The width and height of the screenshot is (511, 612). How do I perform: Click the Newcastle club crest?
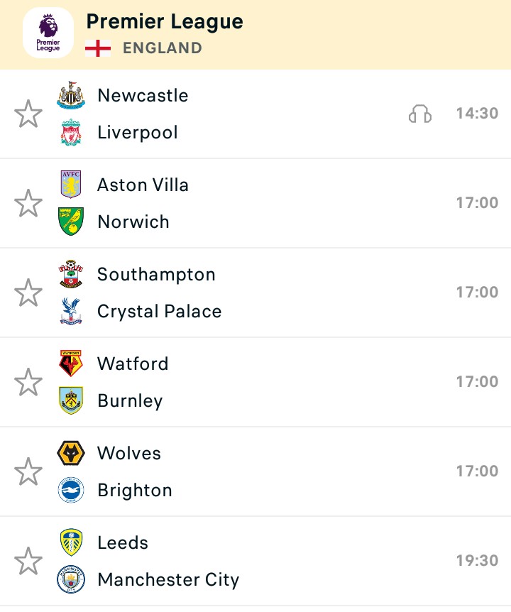(x=70, y=95)
